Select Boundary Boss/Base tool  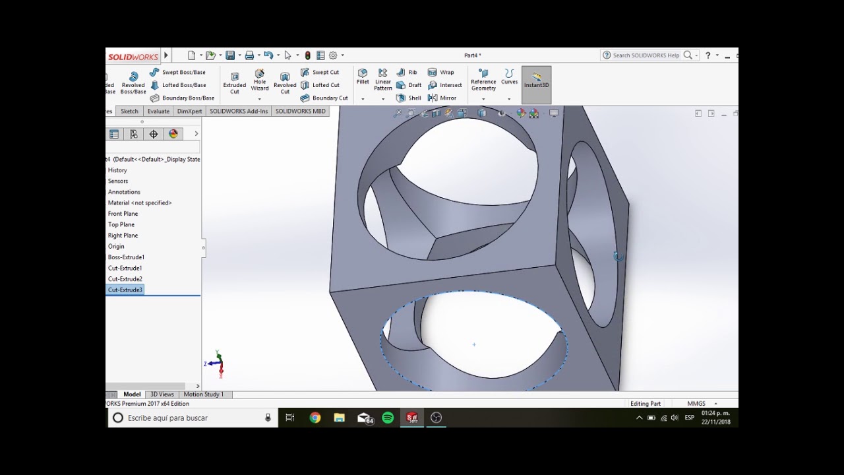click(182, 98)
